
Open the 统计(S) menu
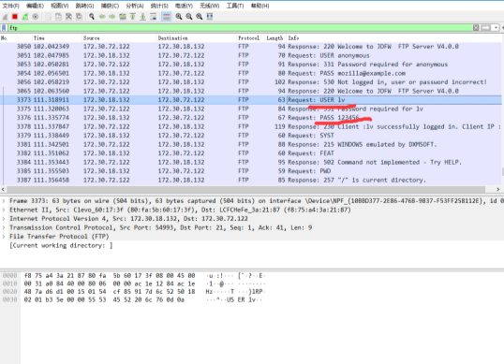tap(159, 6)
